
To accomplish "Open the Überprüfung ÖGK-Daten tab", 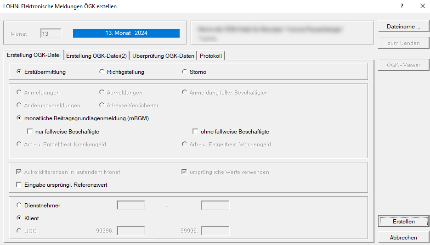I will [163, 56].
